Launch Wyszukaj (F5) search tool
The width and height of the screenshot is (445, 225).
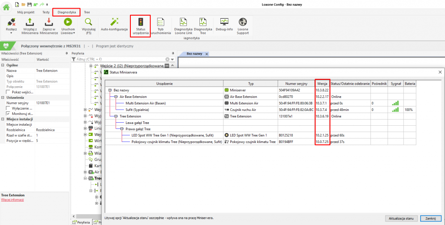point(88,22)
